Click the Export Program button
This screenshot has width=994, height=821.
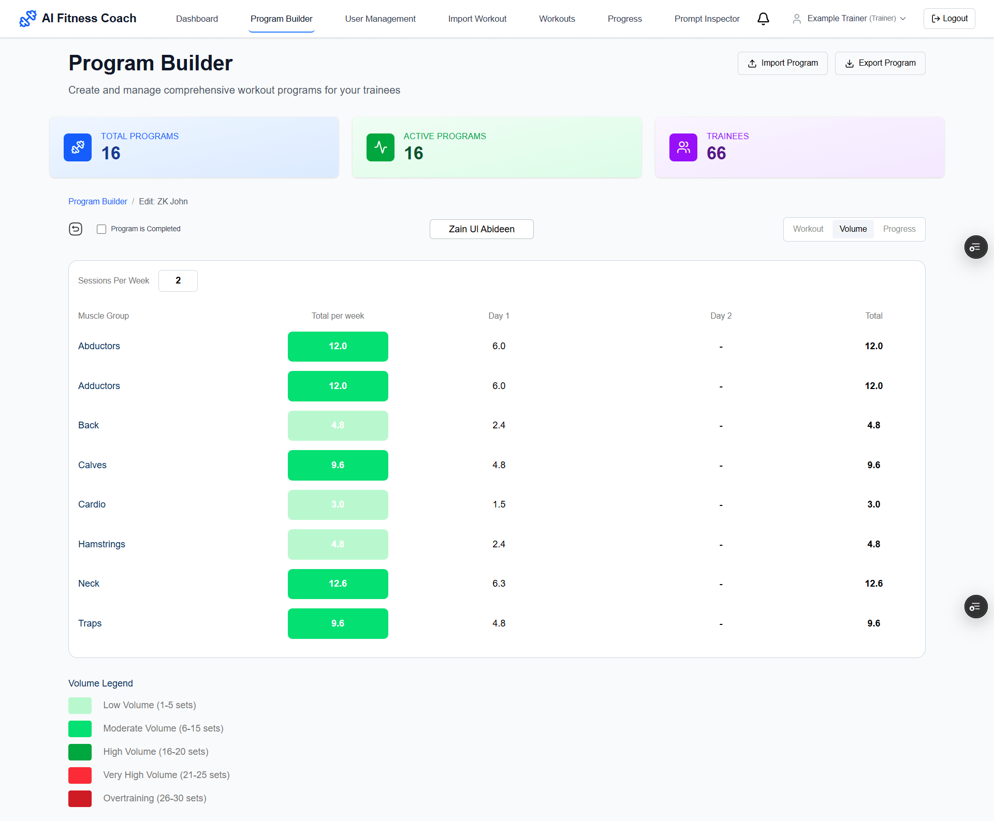coord(880,63)
